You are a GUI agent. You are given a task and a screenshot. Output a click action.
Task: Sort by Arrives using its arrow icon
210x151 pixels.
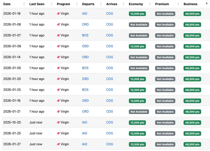(x=124, y=4)
